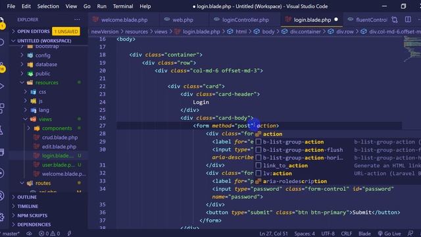
Task: Collapse Untitled (Workspace) section
Action: pyautogui.click(x=13, y=41)
